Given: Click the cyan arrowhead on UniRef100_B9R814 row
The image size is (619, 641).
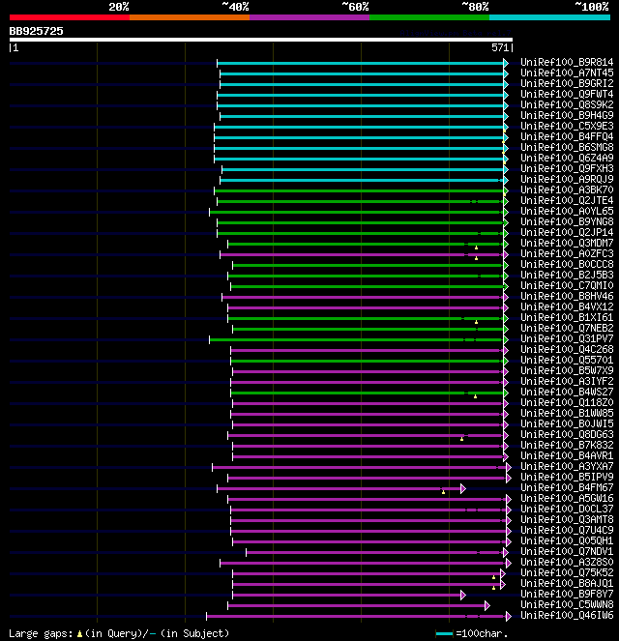Looking at the screenshot, I should [506, 64].
